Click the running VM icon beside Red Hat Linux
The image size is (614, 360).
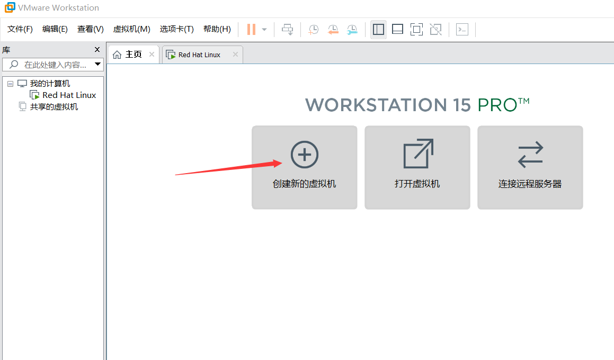[35, 95]
